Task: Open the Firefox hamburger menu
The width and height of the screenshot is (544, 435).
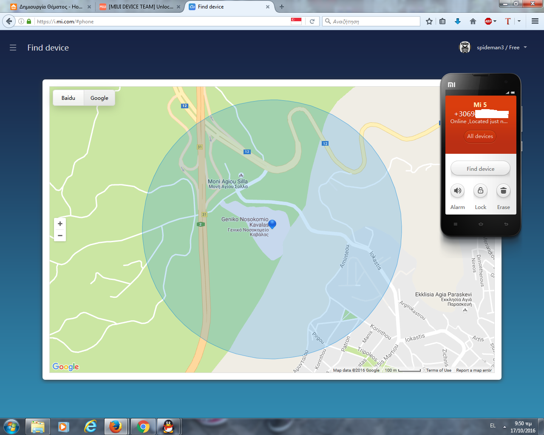Action: (x=535, y=21)
